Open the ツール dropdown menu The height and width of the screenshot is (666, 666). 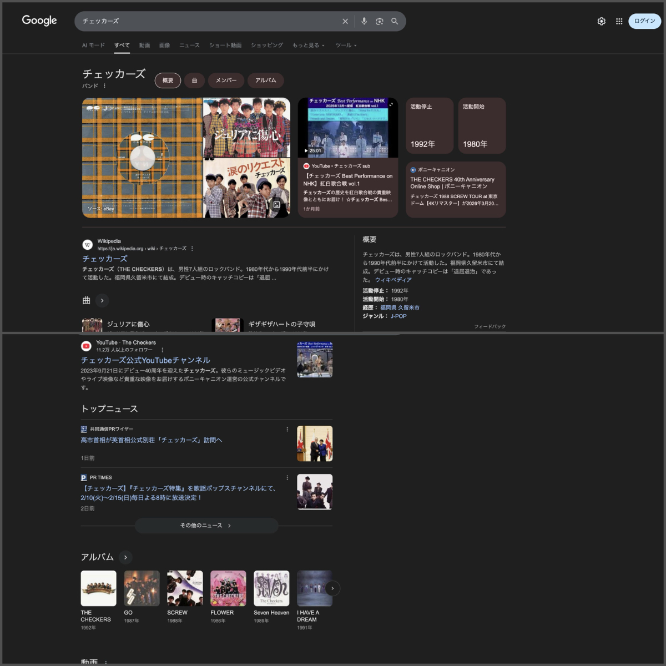(x=346, y=46)
